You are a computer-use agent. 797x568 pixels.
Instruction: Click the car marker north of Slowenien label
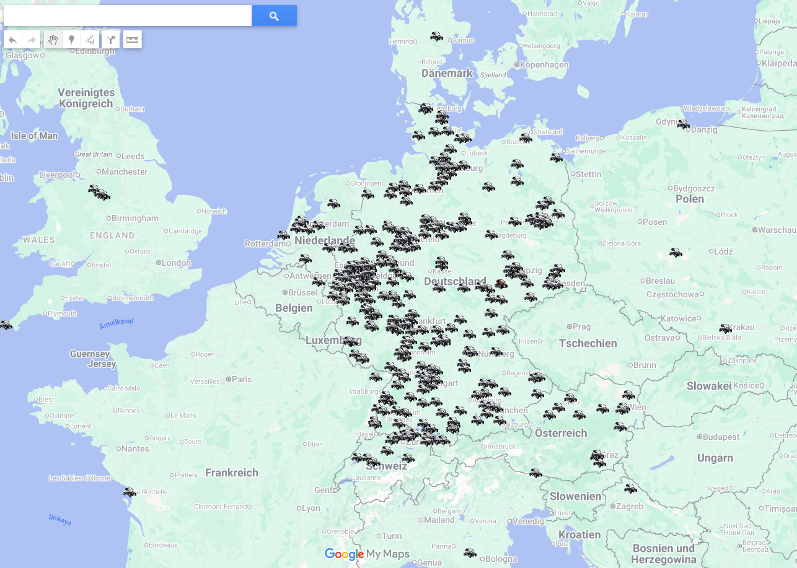535,473
